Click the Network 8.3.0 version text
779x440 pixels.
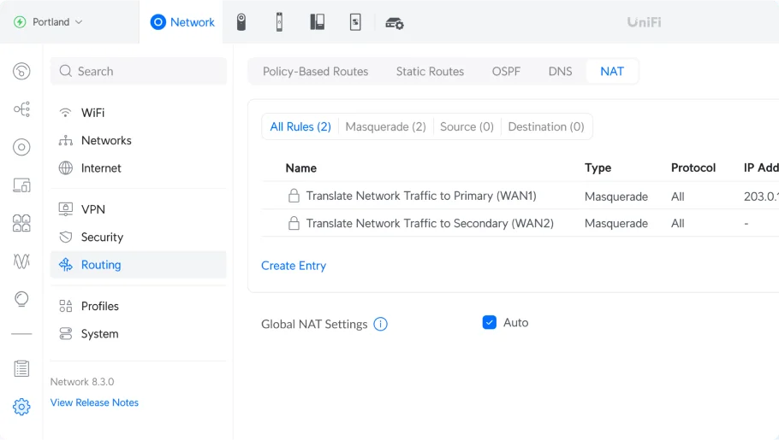82,381
